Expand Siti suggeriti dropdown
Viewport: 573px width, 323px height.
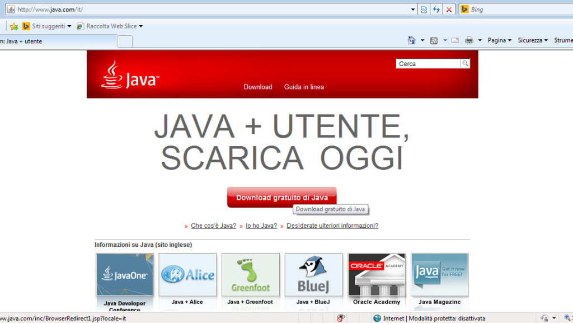tap(69, 26)
